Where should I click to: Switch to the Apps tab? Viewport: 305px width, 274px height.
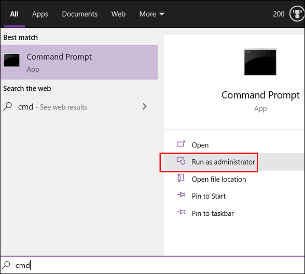(x=40, y=14)
